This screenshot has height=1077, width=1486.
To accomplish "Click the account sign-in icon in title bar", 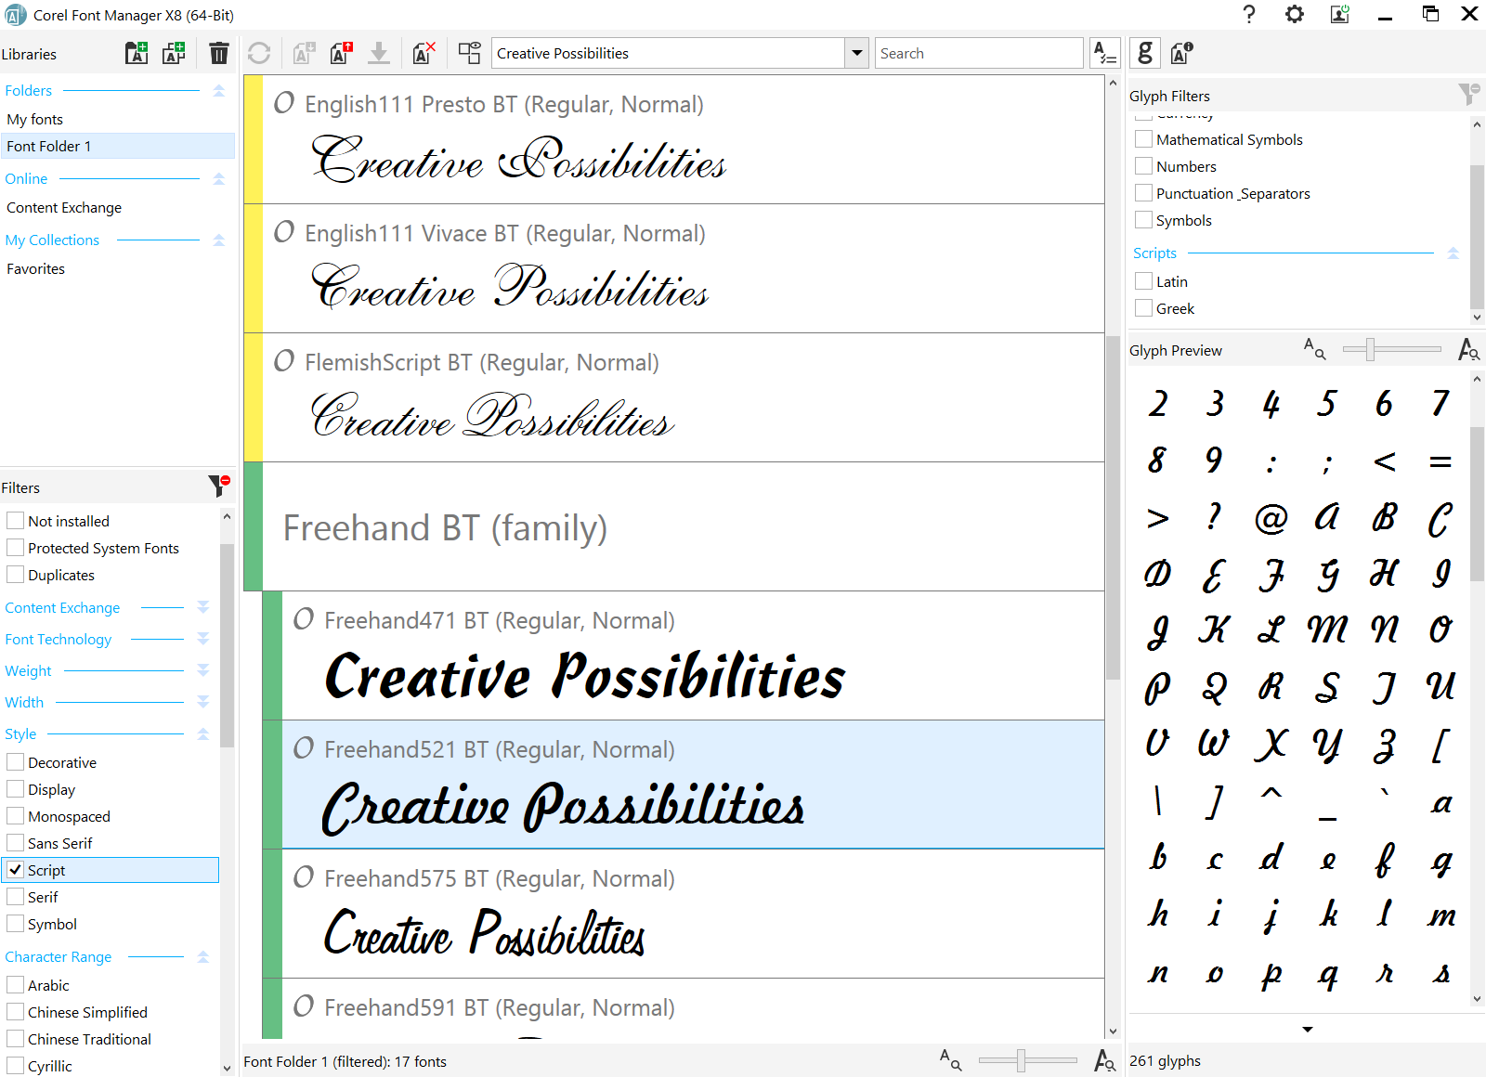I will click(1340, 14).
